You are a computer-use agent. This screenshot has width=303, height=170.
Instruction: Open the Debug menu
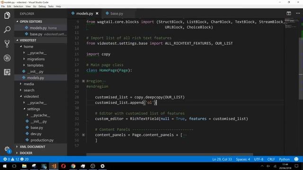point(42,6)
